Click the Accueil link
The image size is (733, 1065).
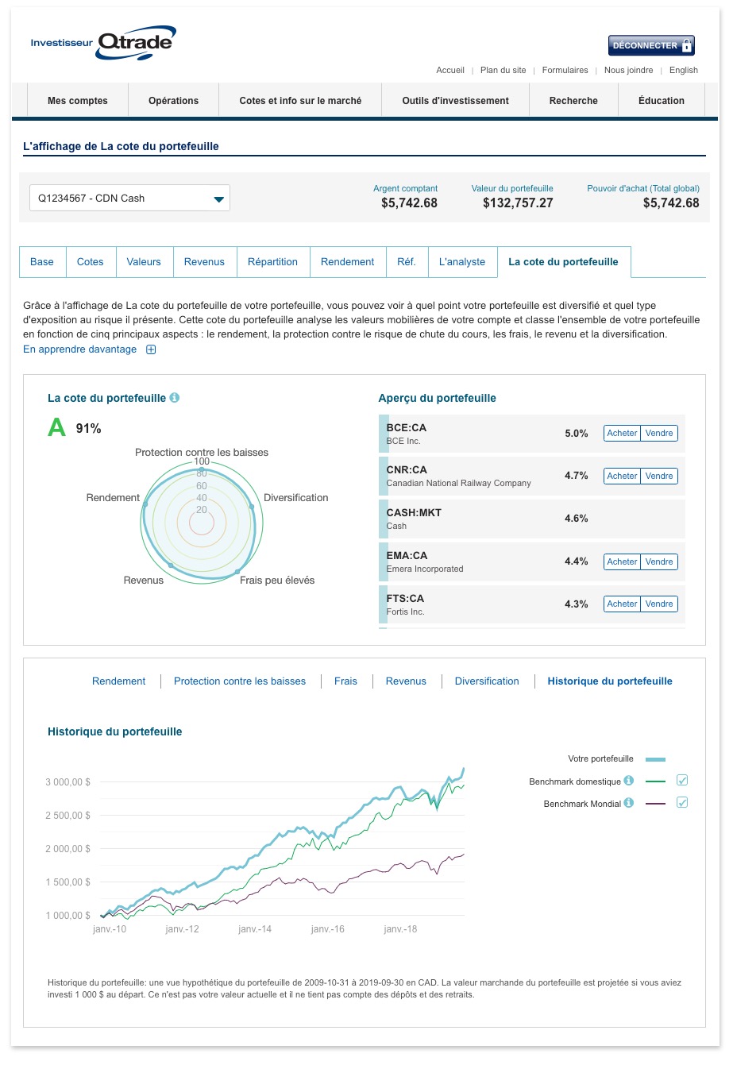pos(450,70)
